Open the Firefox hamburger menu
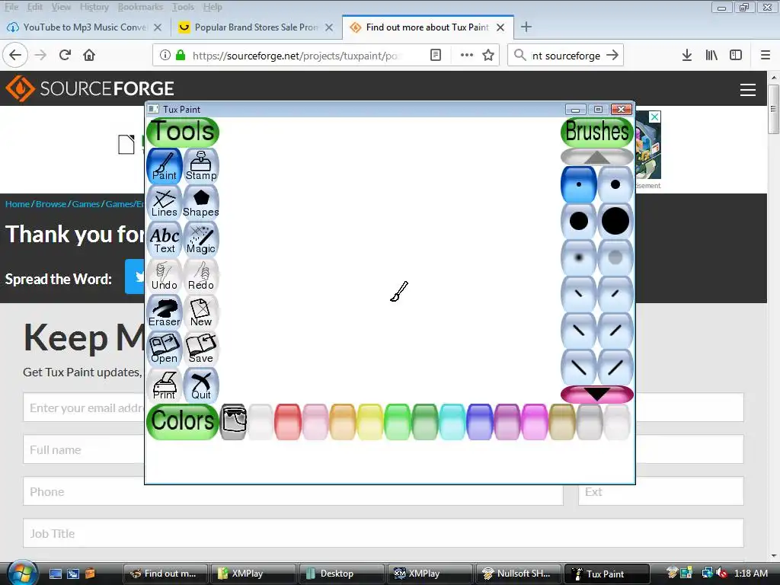The width and height of the screenshot is (780, 585). (766, 55)
